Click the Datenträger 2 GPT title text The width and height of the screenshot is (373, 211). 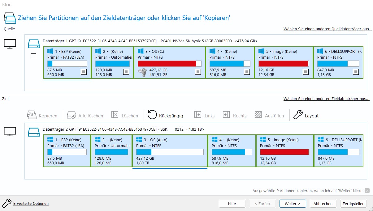coord(123,129)
